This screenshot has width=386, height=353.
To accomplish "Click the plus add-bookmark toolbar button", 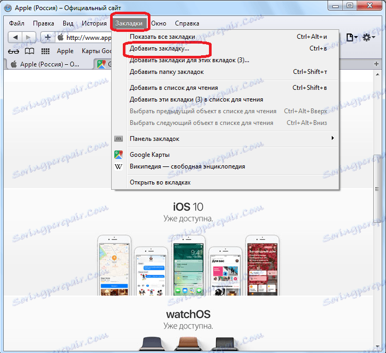I will [x=48, y=37].
